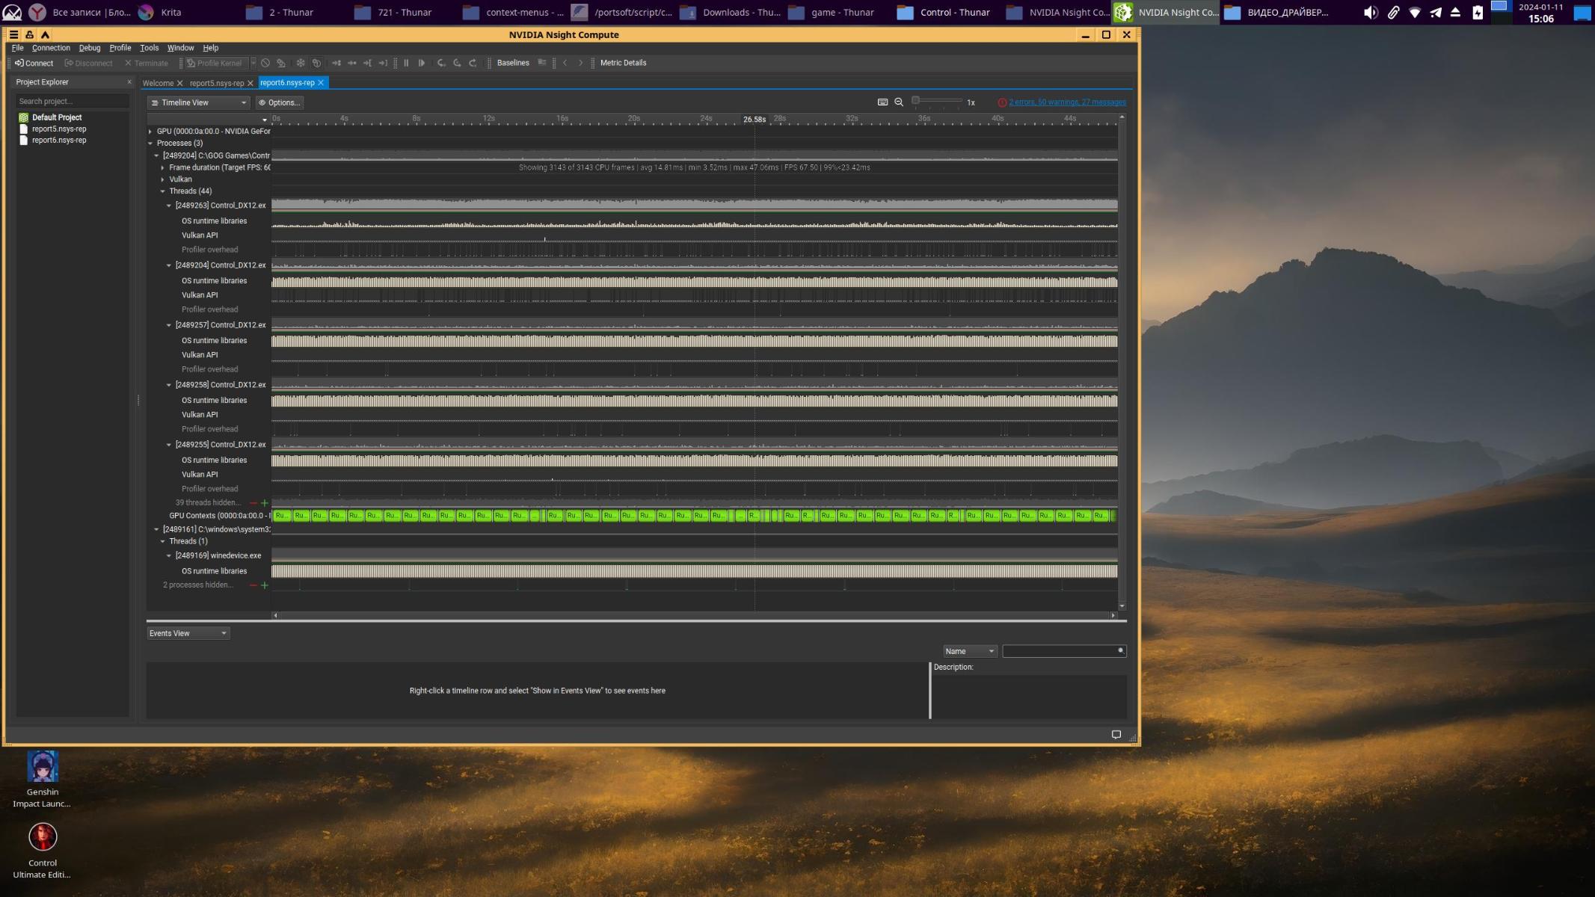Click the keyboard shortcuts icon

coord(882,102)
